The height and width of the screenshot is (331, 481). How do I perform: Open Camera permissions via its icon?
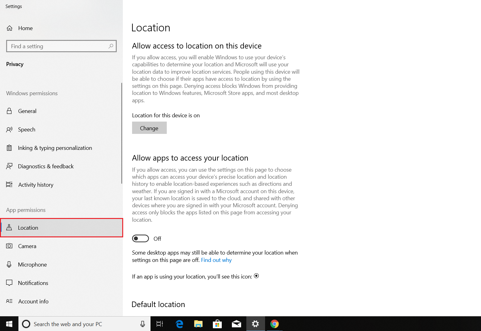coord(9,246)
